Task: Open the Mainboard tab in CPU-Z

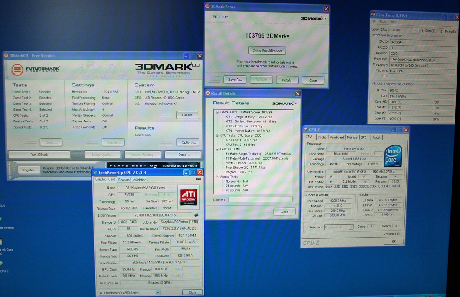Action: pyautogui.click(x=337, y=137)
